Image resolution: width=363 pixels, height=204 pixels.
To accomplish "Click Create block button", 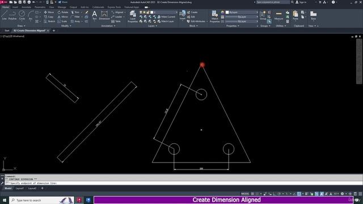I will 192,12.
